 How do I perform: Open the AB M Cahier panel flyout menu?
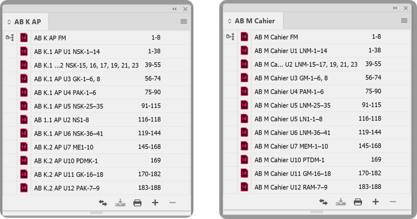404,21
